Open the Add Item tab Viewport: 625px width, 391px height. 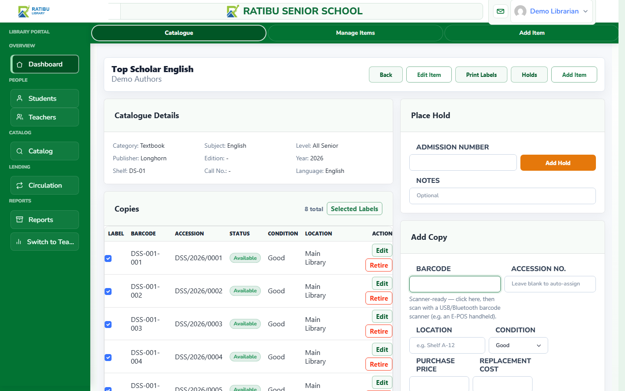pos(532,33)
